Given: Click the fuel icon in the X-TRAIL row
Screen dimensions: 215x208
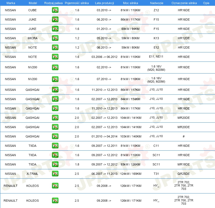Looking at the screenshot, I should tap(55, 173).
